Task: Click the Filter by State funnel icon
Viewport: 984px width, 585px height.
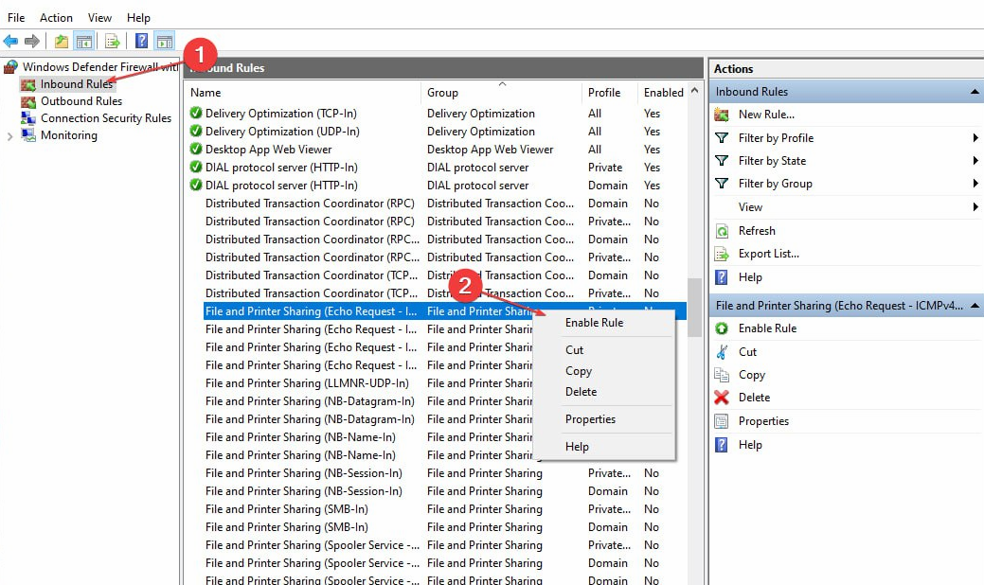Action: pos(722,161)
